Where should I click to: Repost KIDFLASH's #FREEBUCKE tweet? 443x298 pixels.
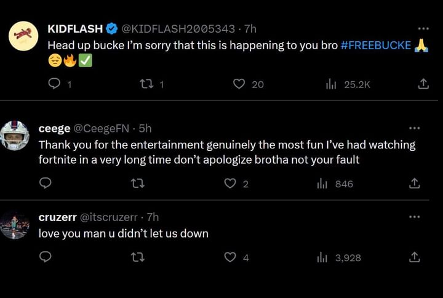point(146,84)
